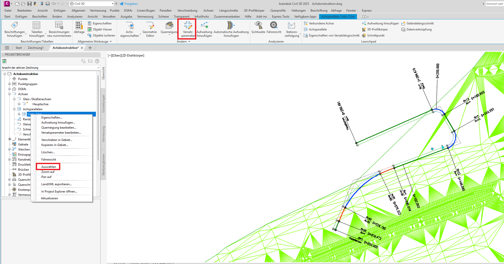
Task: Switch to Einstellungen side tab
Action: point(103,104)
